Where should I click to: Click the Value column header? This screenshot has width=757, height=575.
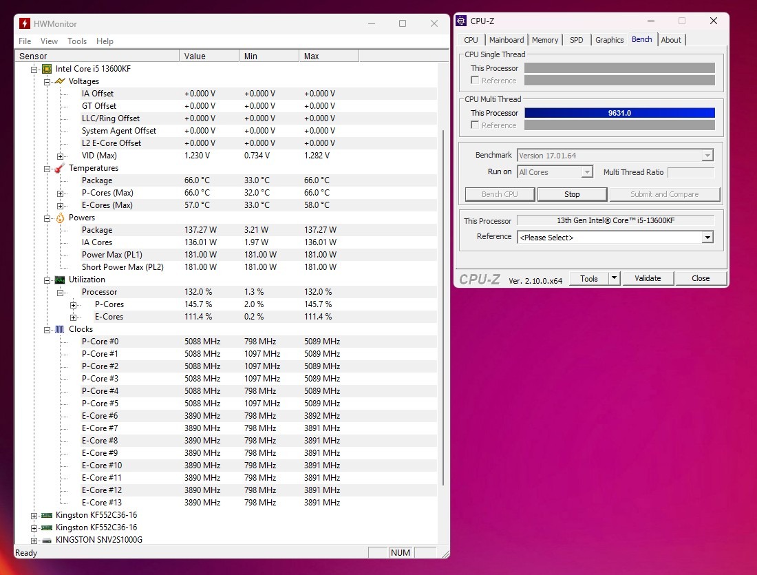pos(209,56)
